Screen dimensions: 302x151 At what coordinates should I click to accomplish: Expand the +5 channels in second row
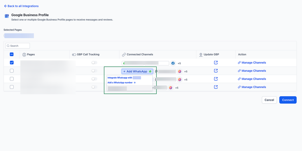(x=186, y=72)
